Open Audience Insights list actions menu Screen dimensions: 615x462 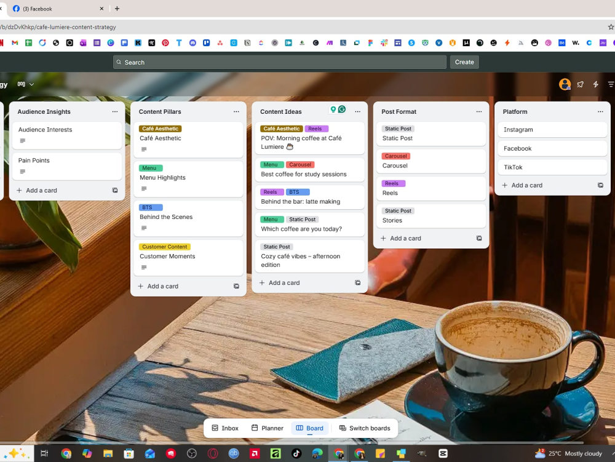coord(115,112)
